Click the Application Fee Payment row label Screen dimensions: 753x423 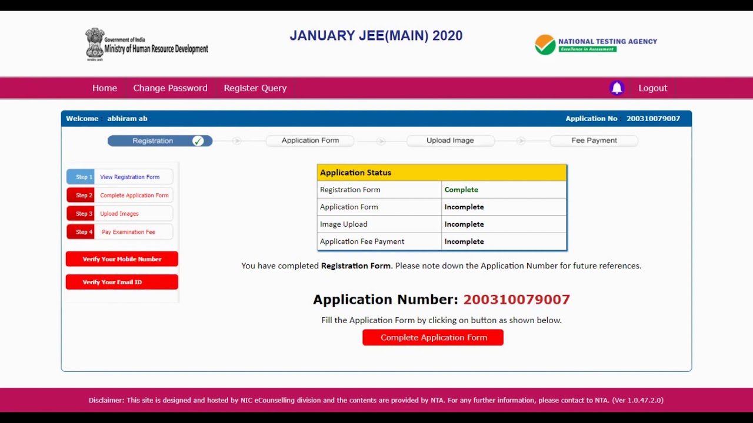(x=362, y=241)
